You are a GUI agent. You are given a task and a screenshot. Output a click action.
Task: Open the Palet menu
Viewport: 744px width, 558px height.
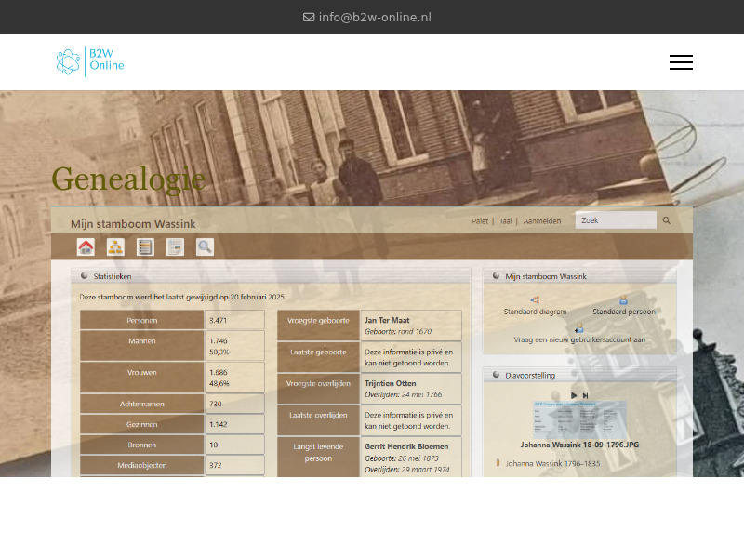click(x=479, y=220)
